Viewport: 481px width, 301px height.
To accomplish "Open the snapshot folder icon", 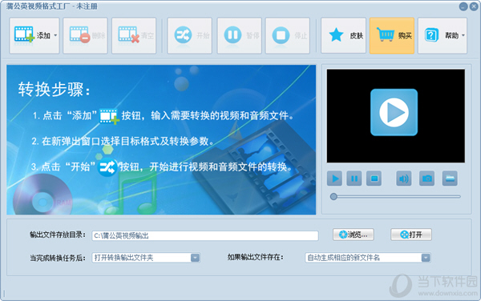I will (450, 179).
